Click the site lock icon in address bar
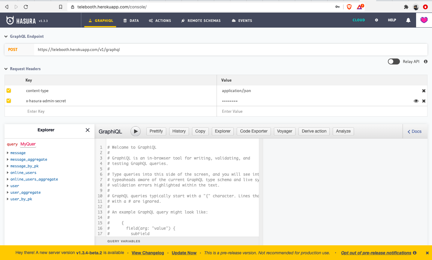Image resolution: width=432 pixels, height=260 pixels. click(72, 7)
